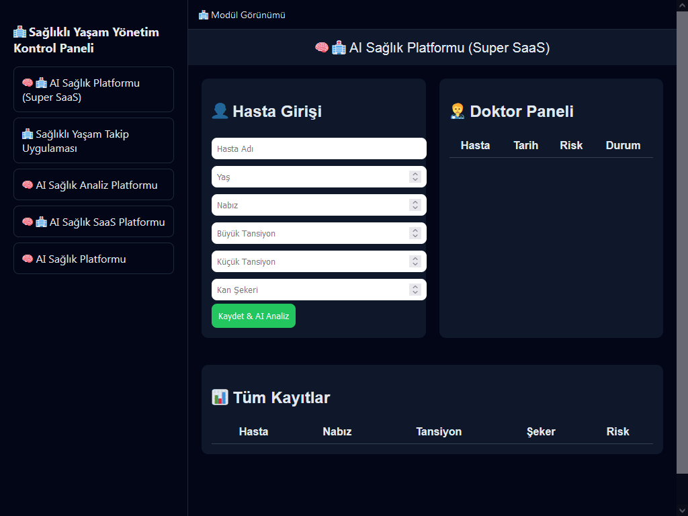Click the hospital icon in the sidebar title
Viewport: 688px width, 516px height.
[19, 32]
